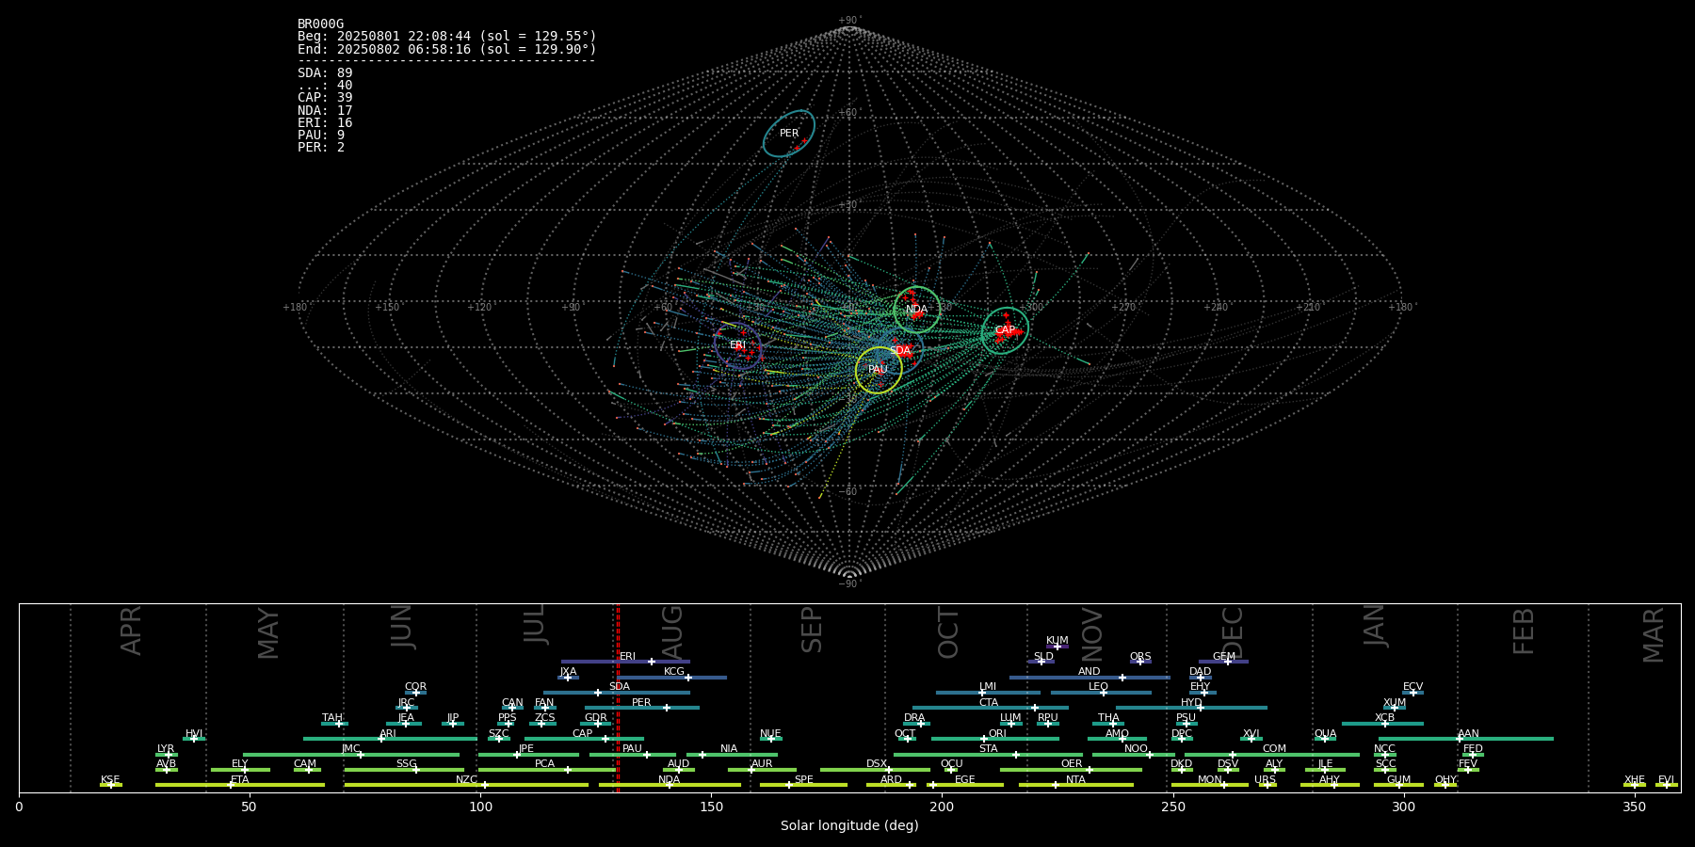
Task: Click the KSE shower bar on the timeline
Action: click(111, 785)
